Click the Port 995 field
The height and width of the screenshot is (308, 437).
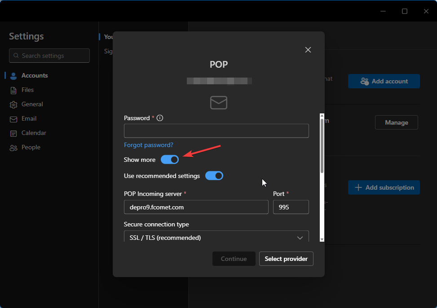291,207
